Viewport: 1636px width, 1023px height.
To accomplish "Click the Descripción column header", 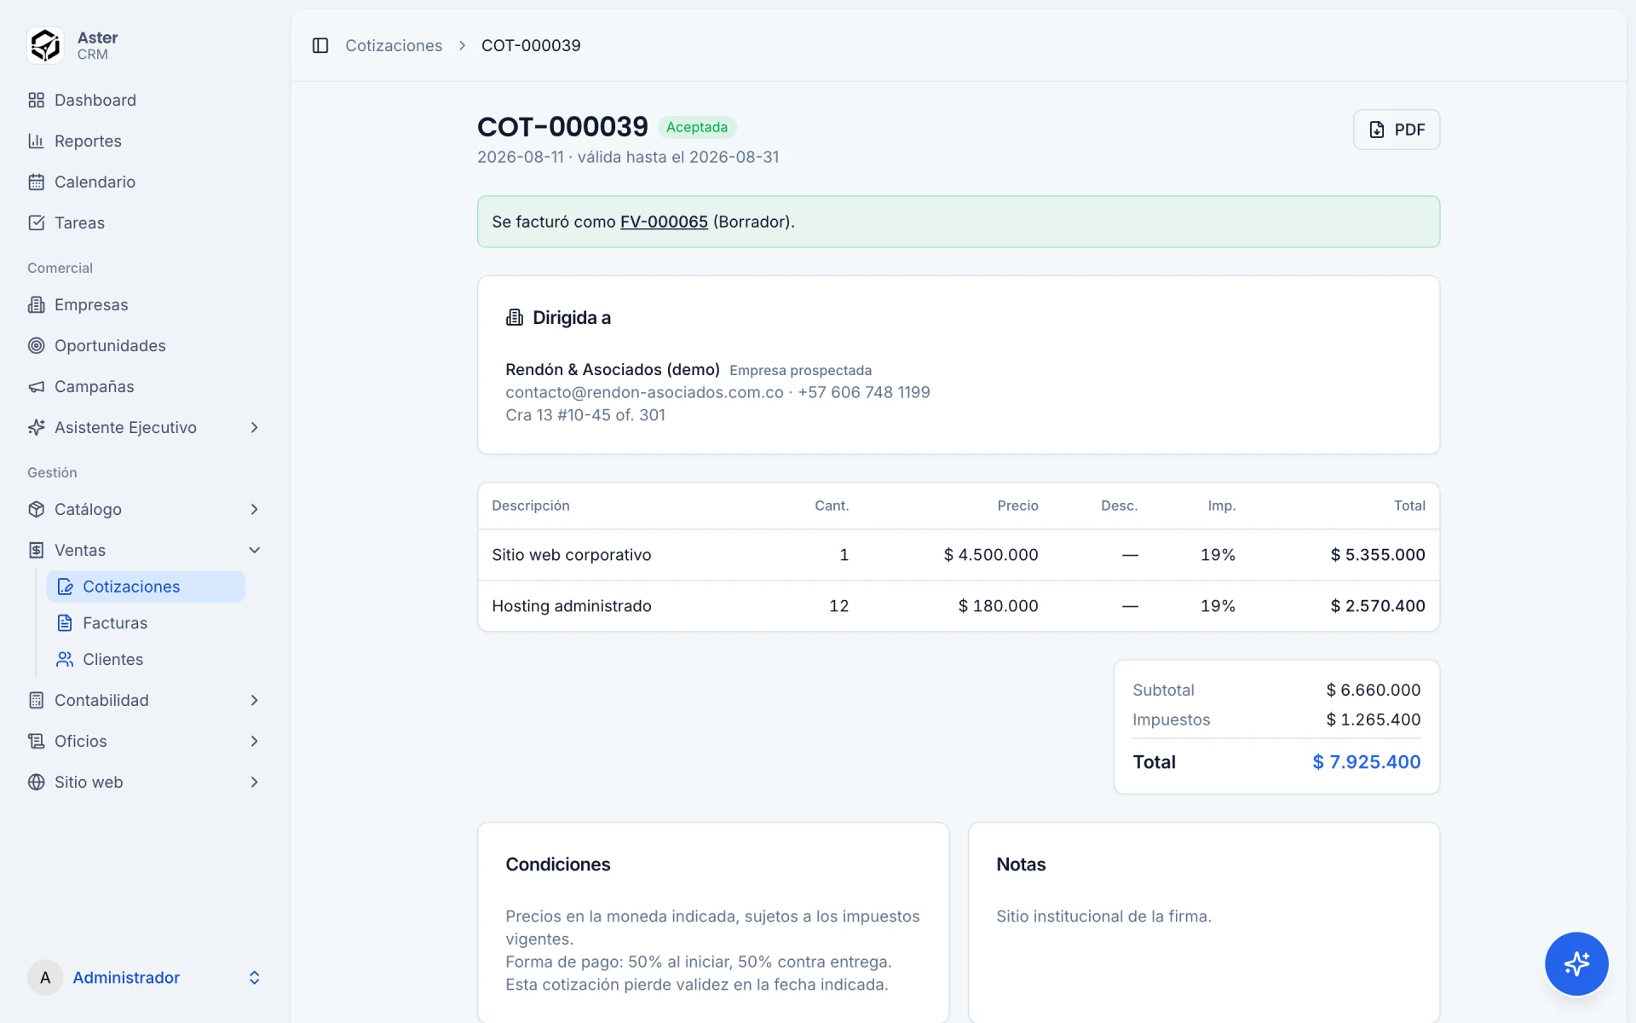I will pos(530,506).
